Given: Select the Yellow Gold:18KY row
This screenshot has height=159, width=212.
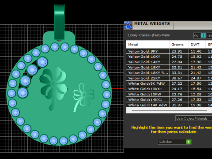Looking at the screenshot, I should click(x=169, y=68).
